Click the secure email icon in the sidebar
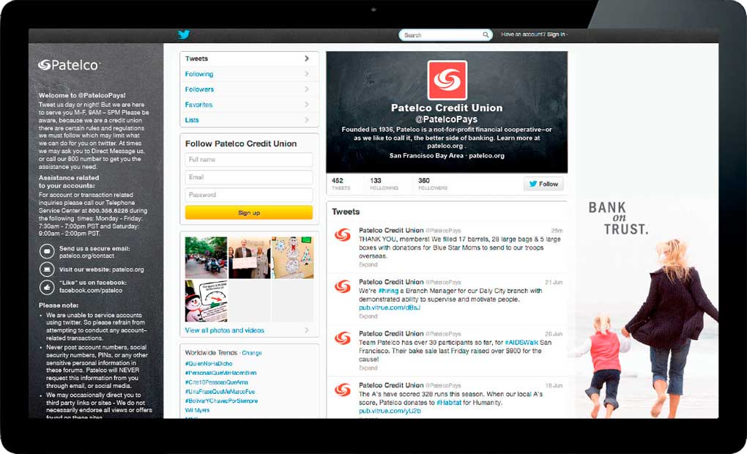Image resolution: width=747 pixels, height=454 pixels. (x=47, y=251)
